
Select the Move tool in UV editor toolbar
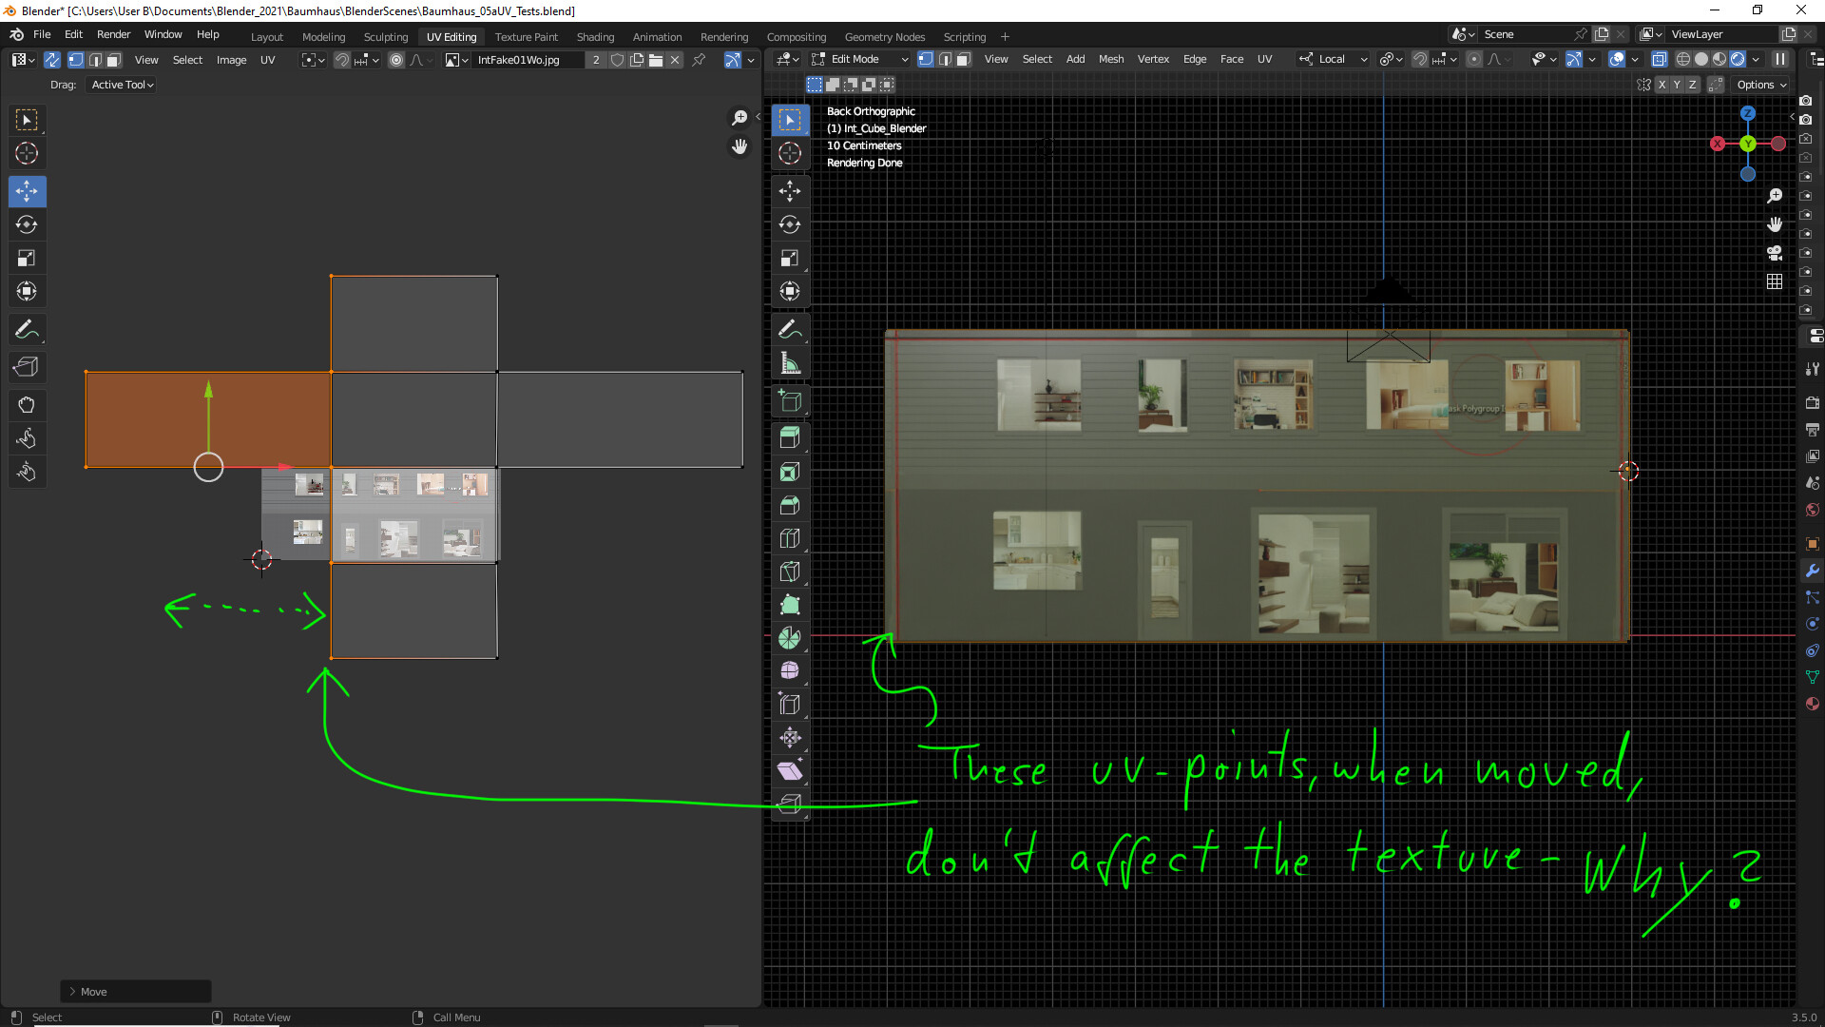27,191
